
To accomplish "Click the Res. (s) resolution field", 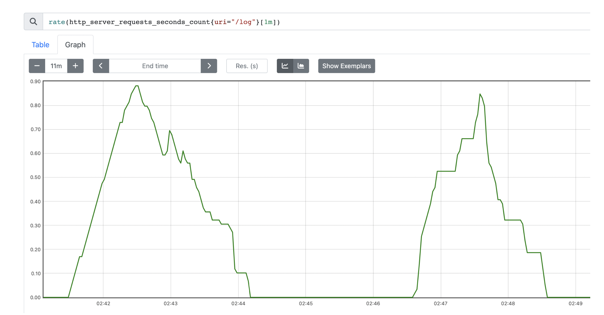I will pos(247,66).
